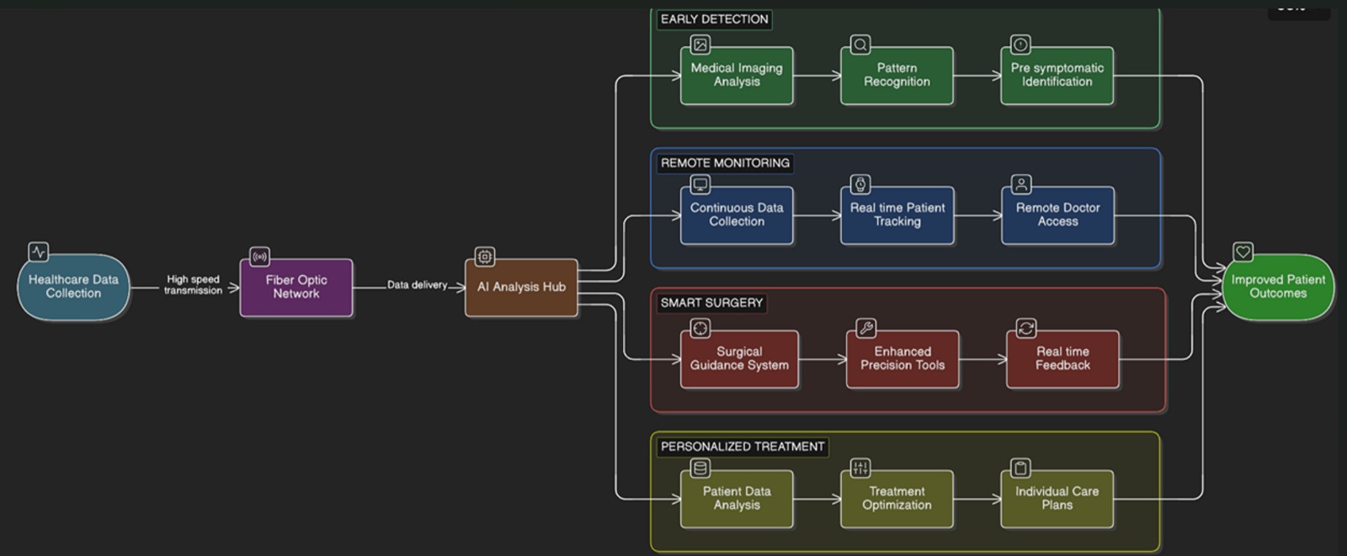The width and height of the screenshot is (1347, 556).
Task: Select the Patient Data Analysis node
Action: click(737, 499)
